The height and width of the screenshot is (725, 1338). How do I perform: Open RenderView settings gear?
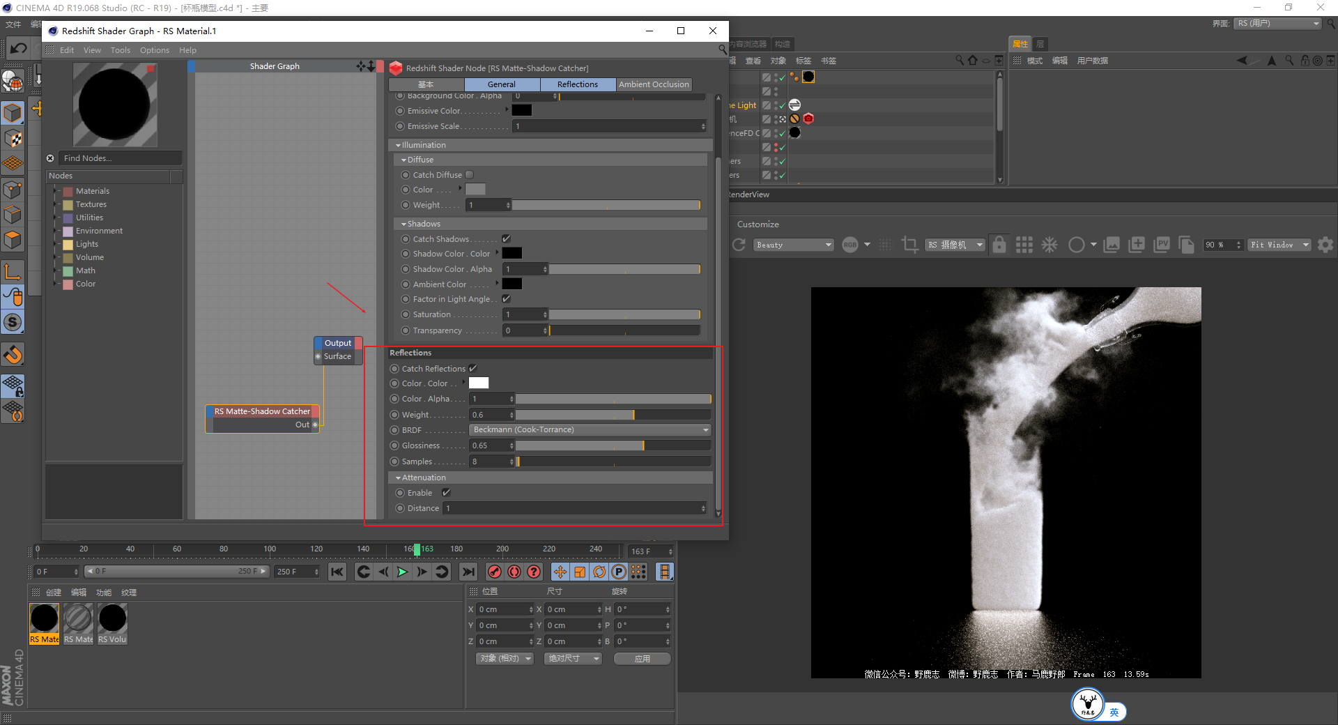coord(1325,245)
